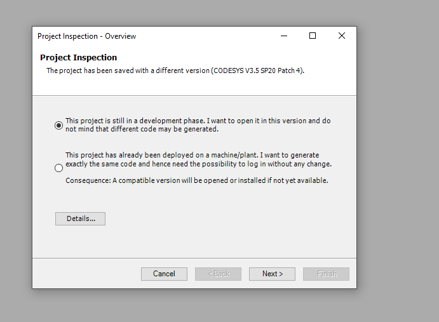Select the deployed on machine/plant radio option
This screenshot has width=439, height=322.
(x=58, y=168)
